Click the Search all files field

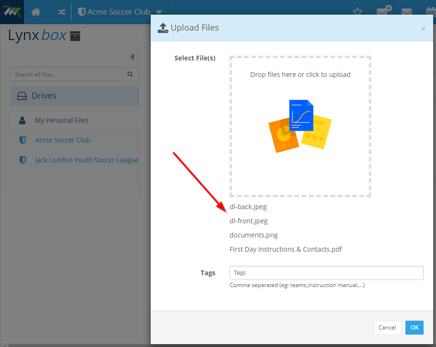pos(66,74)
